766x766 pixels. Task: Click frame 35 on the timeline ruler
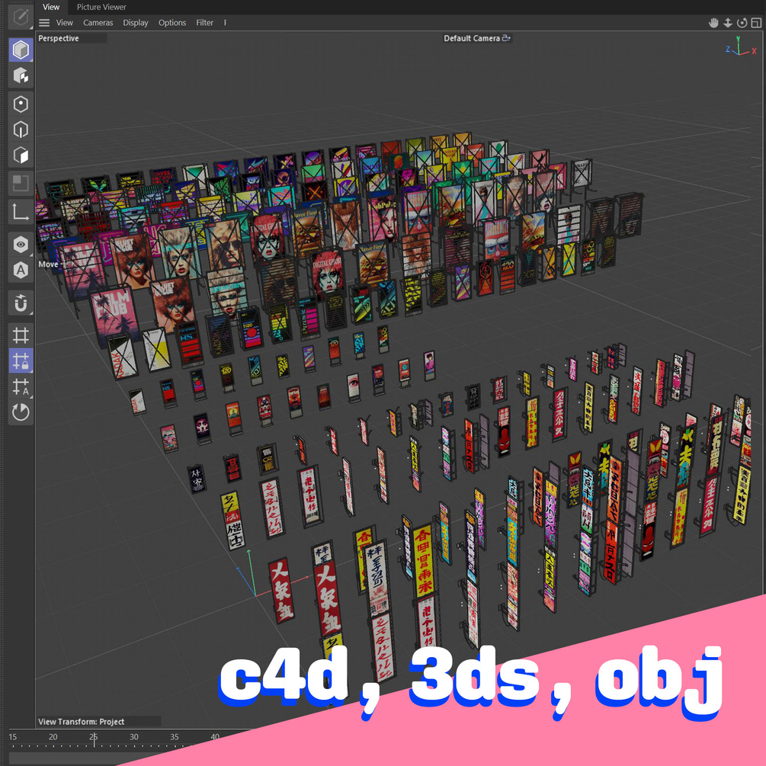pos(175,737)
